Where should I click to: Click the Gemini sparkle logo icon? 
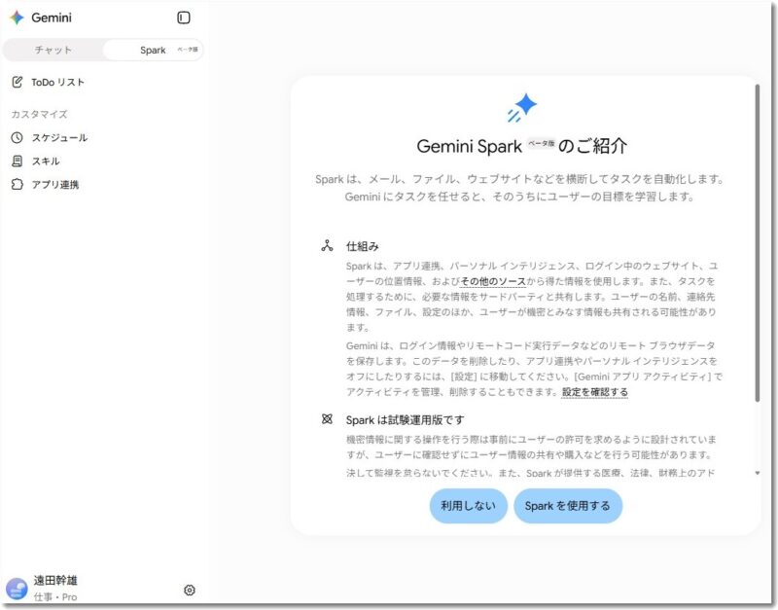click(17, 18)
